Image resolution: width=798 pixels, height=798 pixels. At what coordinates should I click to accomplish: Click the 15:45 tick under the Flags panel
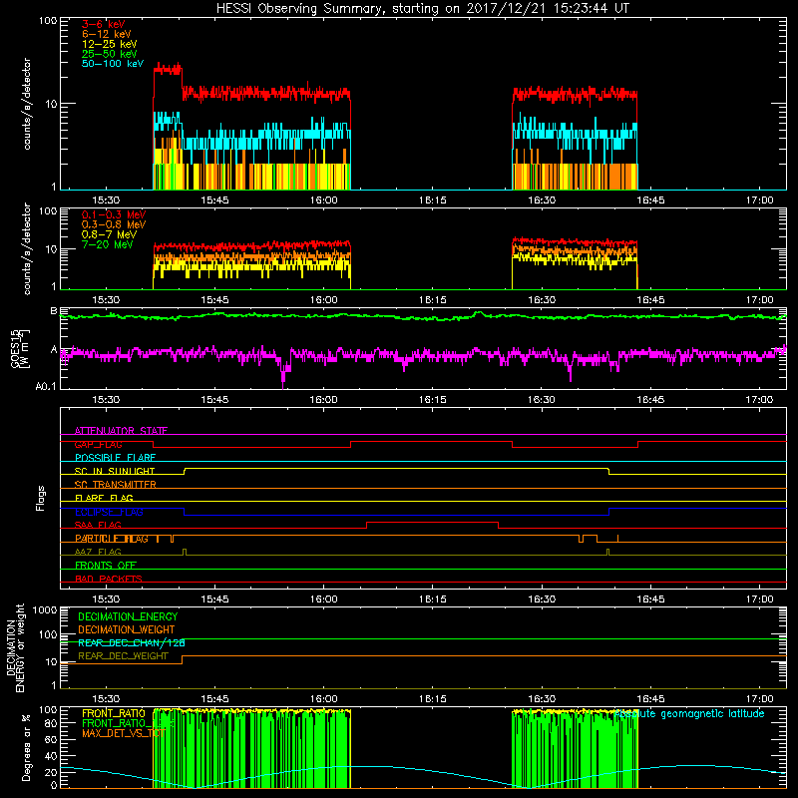[214, 599]
